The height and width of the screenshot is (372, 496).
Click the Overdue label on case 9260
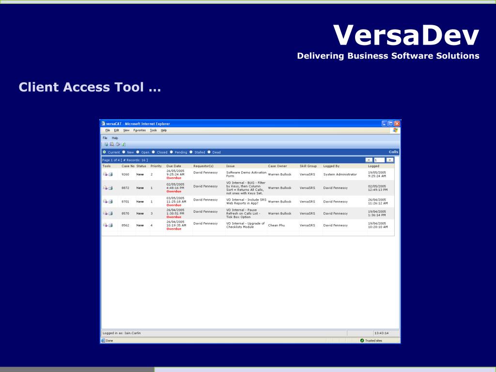(x=174, y=178)
